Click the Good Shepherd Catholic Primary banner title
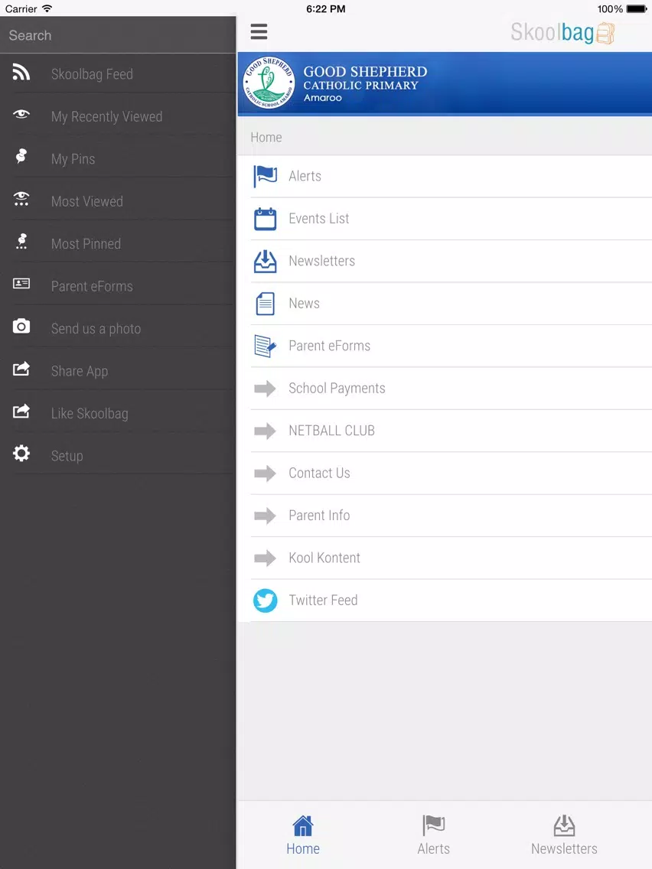Viewport: 652px width, 869px height. point(365,77)
